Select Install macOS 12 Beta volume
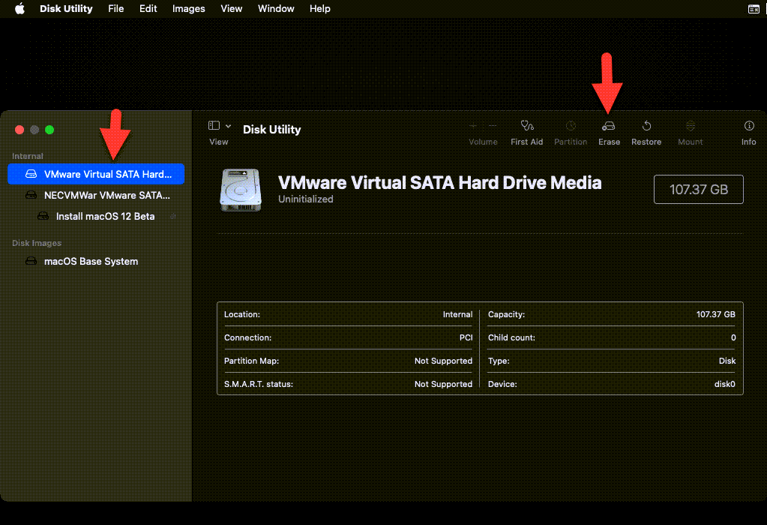767x525 pixels. [x=105, y=216]
